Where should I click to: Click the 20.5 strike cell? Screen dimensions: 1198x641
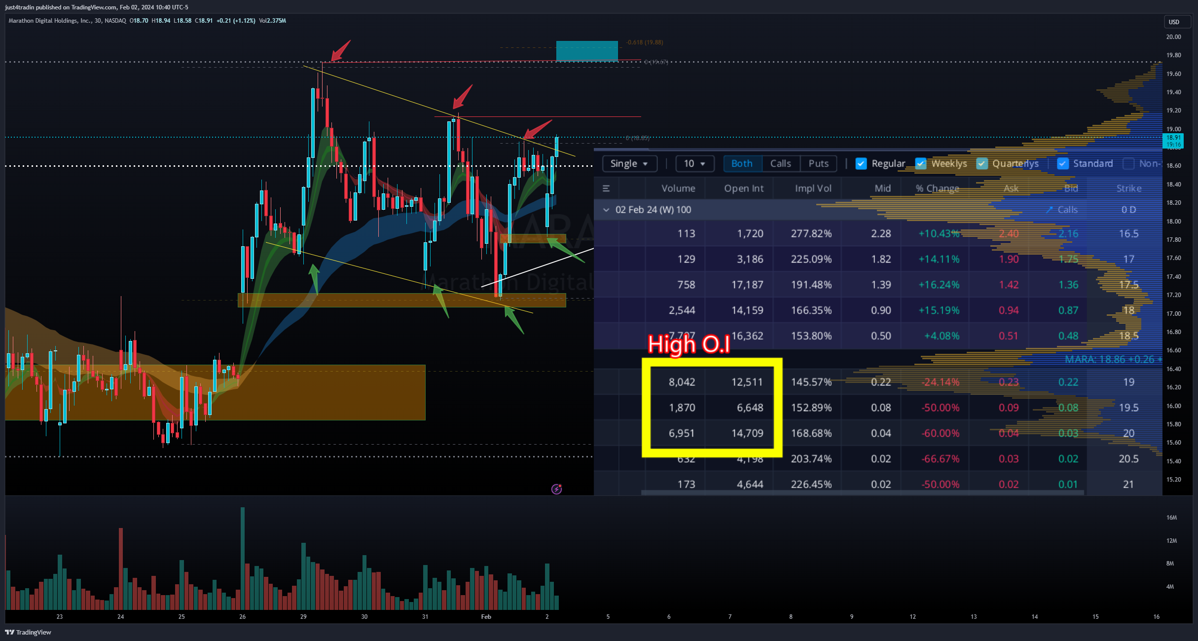pos(1128,459)
